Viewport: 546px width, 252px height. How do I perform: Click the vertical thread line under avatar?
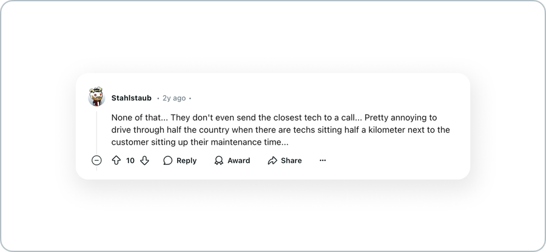(96, 132)
